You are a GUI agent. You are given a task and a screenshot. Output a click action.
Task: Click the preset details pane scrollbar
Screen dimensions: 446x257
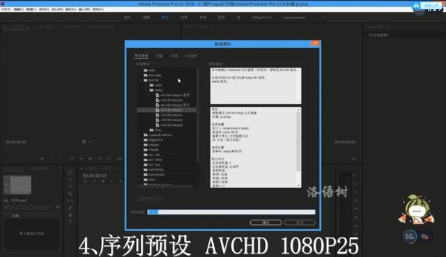[298, 141]
